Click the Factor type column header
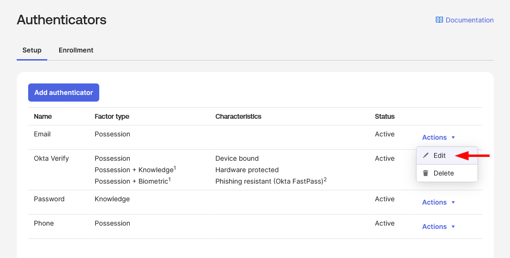 tap(112, 116)
